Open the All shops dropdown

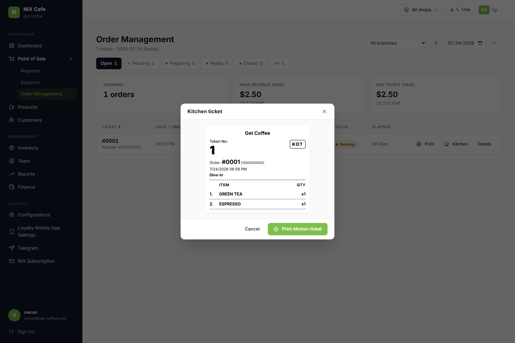(x=421, y=10)
